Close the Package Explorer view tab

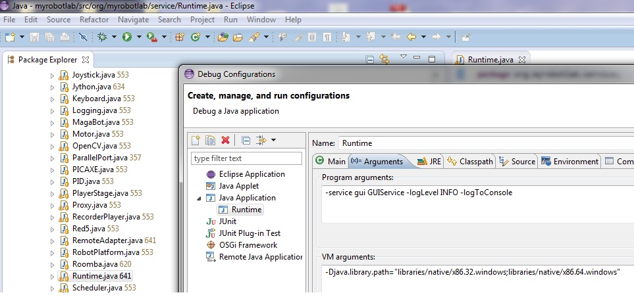click(x=86, y=60)
